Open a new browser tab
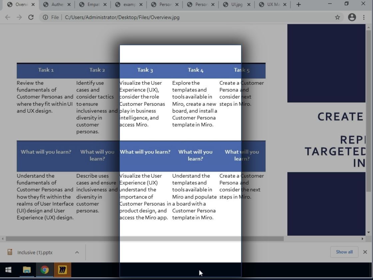The height and width of the screenshot is (280, 373). [298, 5]
